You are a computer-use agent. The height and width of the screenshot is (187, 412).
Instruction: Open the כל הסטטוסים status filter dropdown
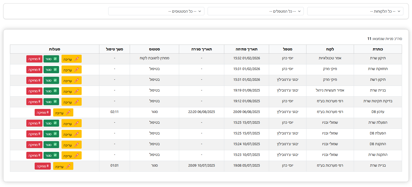(x=156, y=11)
